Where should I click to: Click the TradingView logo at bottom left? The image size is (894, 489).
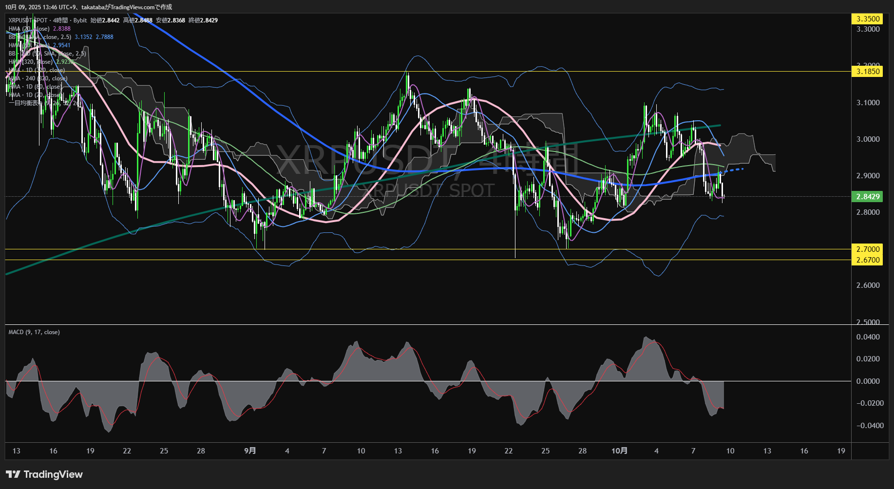tap(44, 474)
